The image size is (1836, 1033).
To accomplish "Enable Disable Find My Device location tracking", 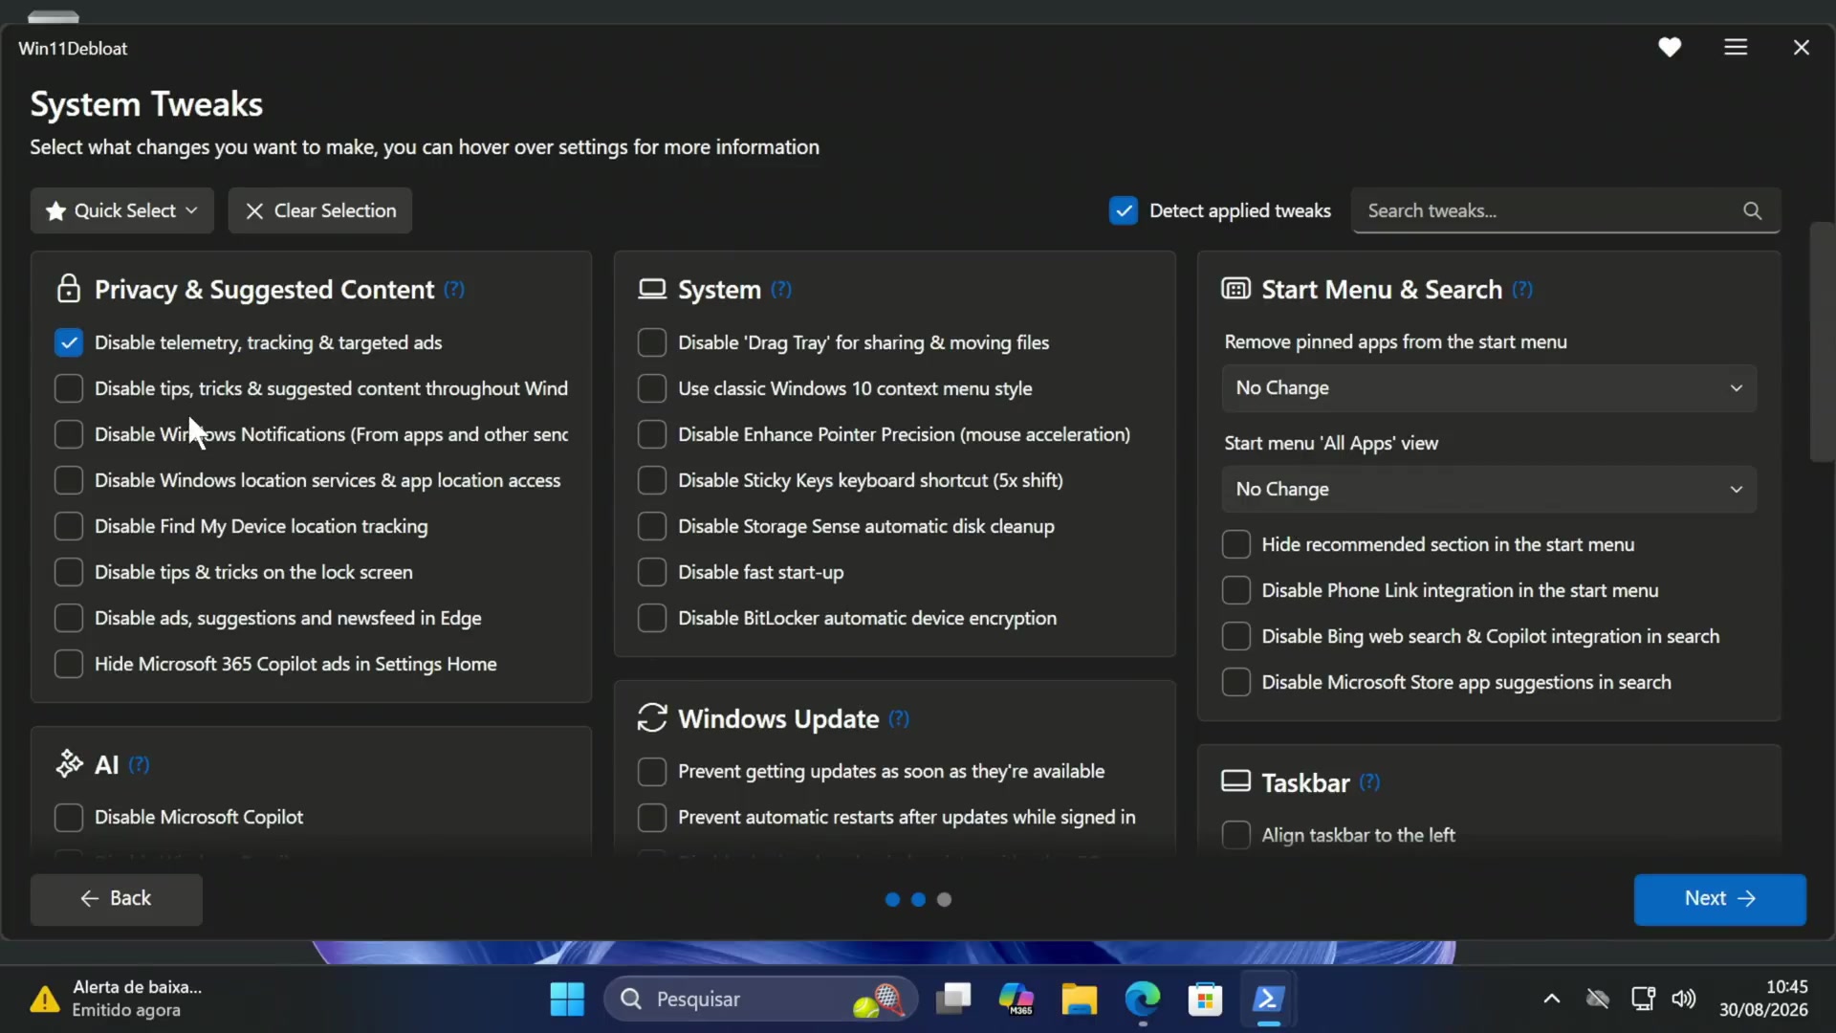I will coord(69,526).
